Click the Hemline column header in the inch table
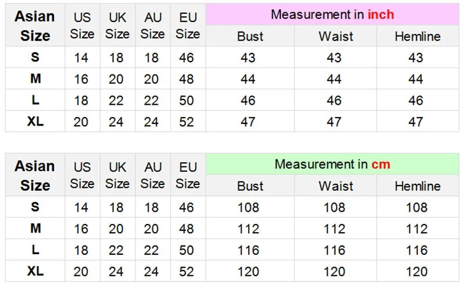The width and height of the screenshot is (465, 285). coord(417,37)
